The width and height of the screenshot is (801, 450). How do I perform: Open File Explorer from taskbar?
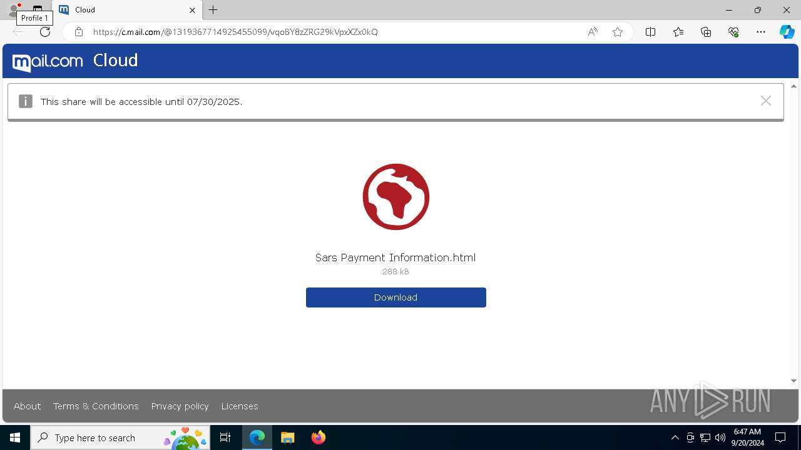[x=288, y=437]
